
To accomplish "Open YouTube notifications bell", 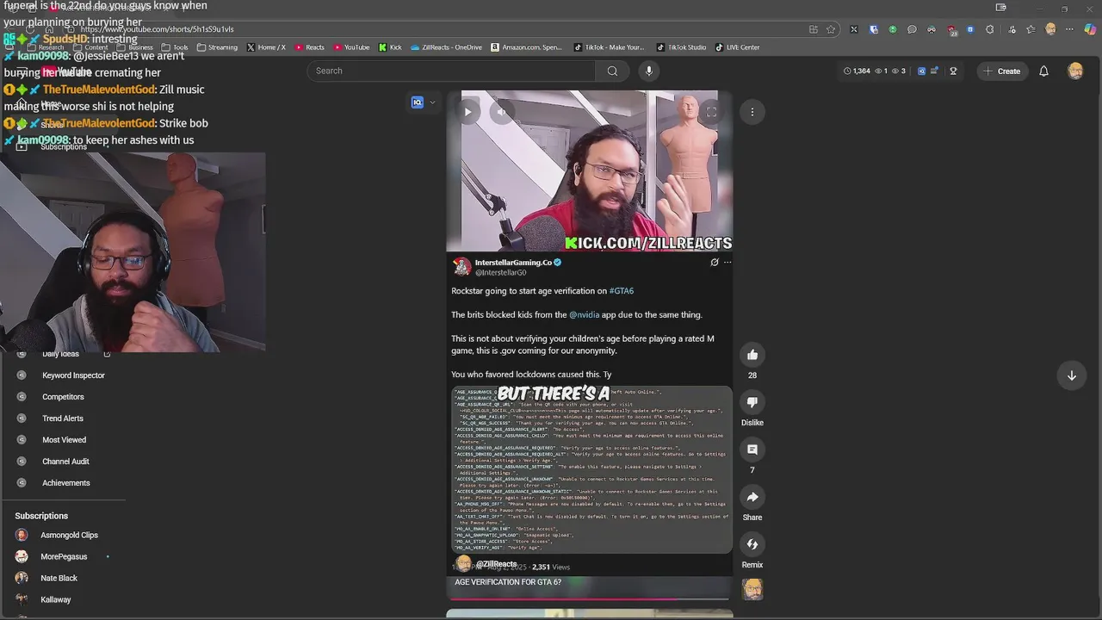I will click(1043, 71).
